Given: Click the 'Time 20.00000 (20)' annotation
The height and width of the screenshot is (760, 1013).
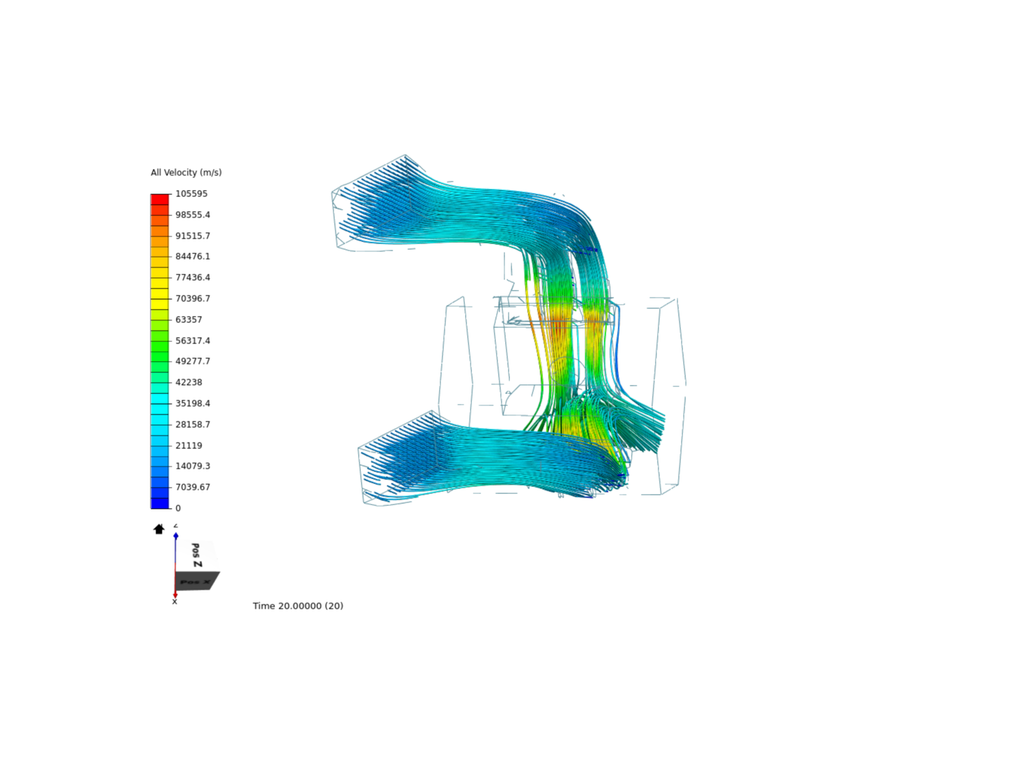Looking at the screenshot, I should [x=298, y=606].
